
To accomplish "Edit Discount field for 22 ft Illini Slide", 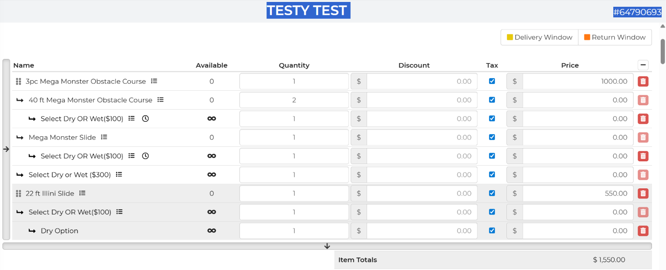I will coord(422,193).
